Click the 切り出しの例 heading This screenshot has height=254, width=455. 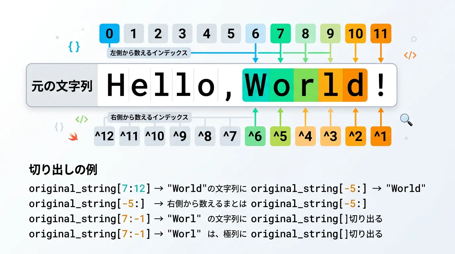tap(63, 170)
